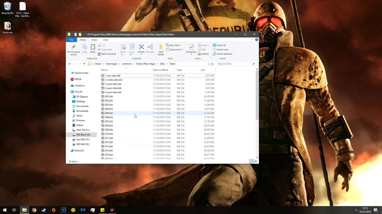Click the red X Delete icon
The image size is (382, 214).
click(141, 47)
